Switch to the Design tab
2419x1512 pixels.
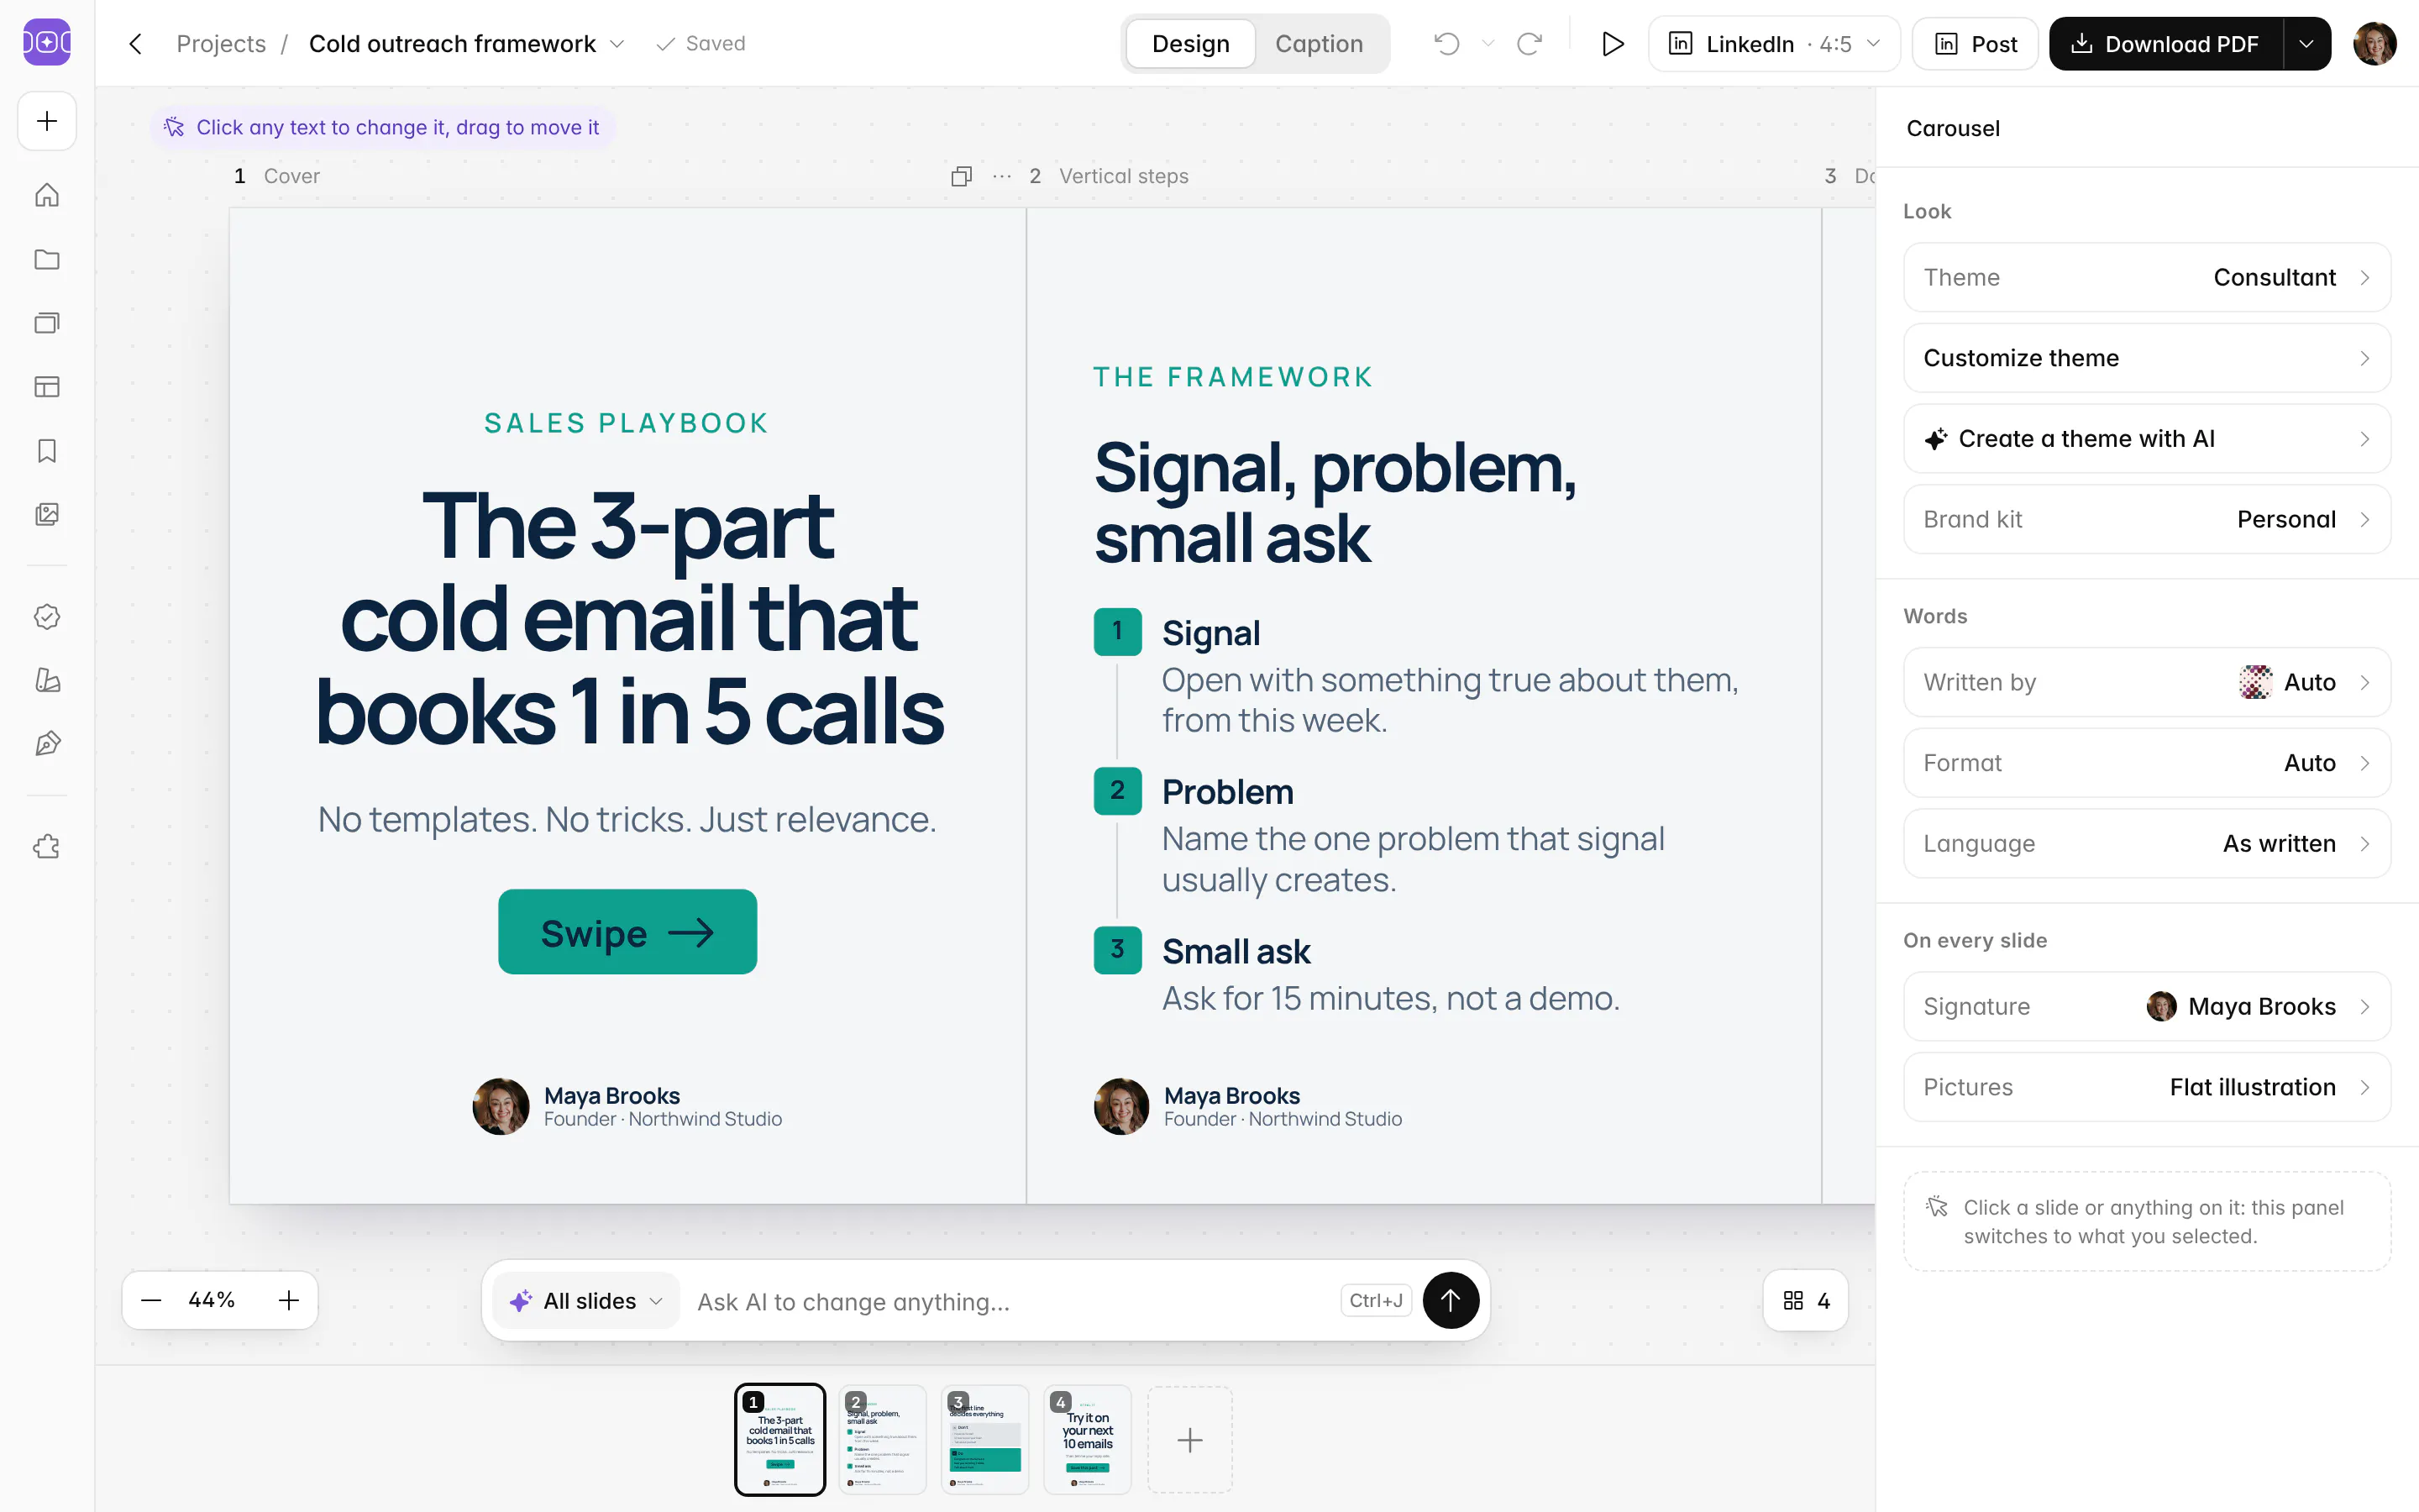coord(1190,44)
